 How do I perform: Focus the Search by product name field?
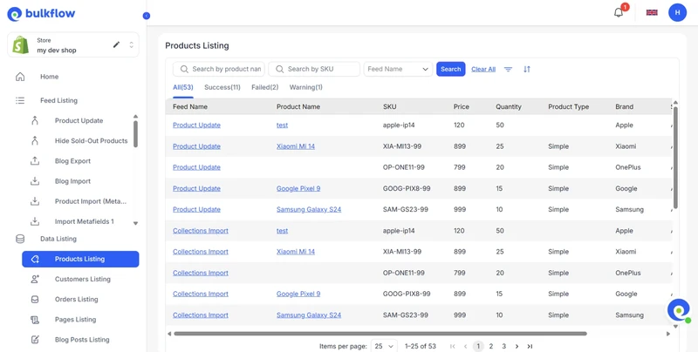[219, 69]
